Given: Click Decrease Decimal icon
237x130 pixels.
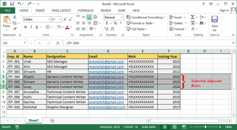Looking at the screenshot, I should point(112,29).
